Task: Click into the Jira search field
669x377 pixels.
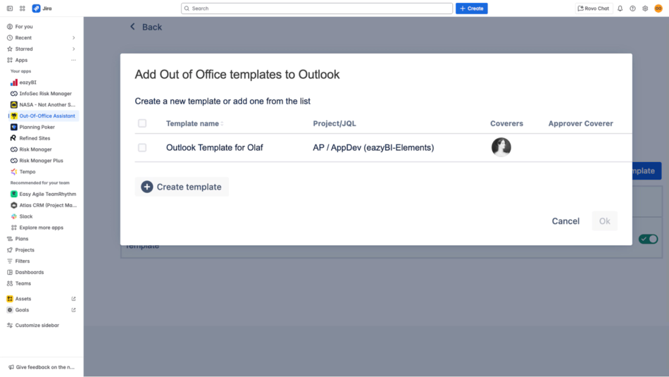Action: click(x=317, y=8)
